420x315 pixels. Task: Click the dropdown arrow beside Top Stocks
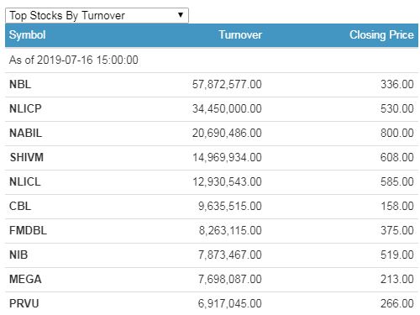[181, 14]
